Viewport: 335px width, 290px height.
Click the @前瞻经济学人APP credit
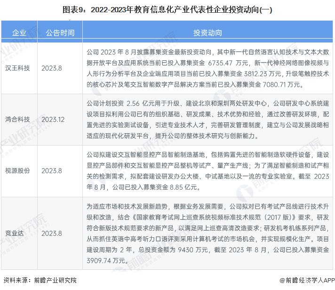[307, 280]
